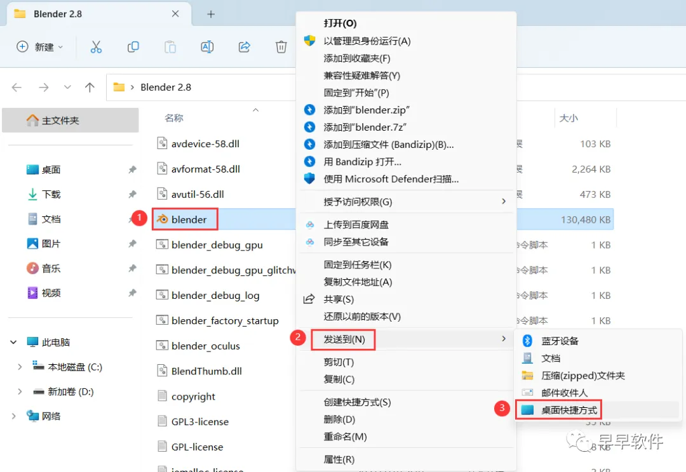Click the Share icon in toolbar

(x=244, y=47)
